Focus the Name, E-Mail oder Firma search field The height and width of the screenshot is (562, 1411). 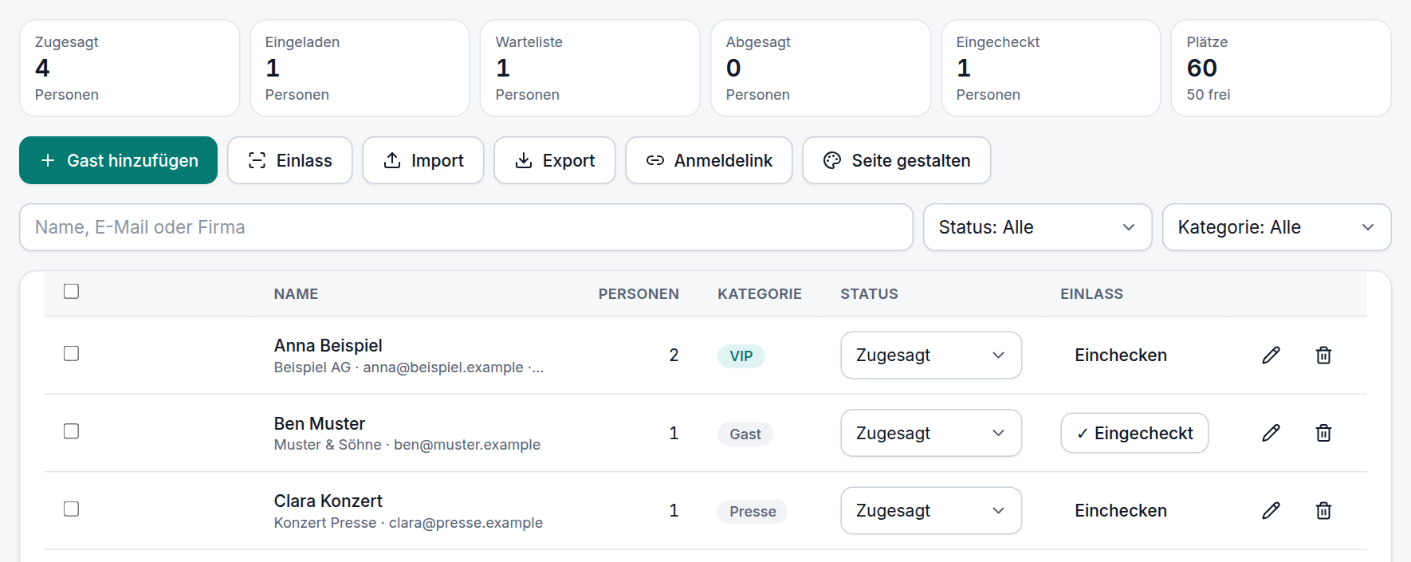click(x=466, y=227)
